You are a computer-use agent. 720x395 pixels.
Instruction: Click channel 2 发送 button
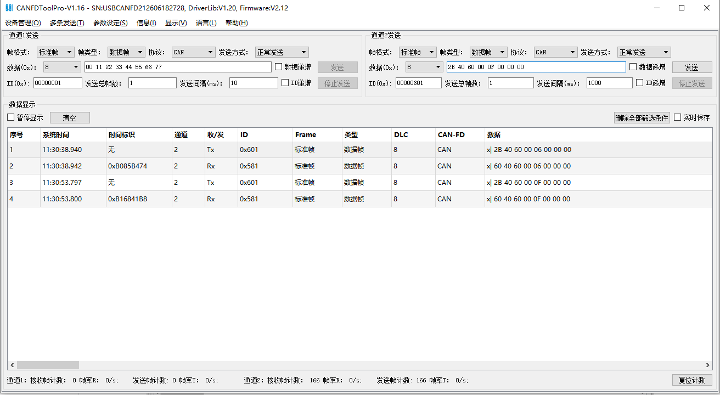pyautogui.click(x=692, y=67)
